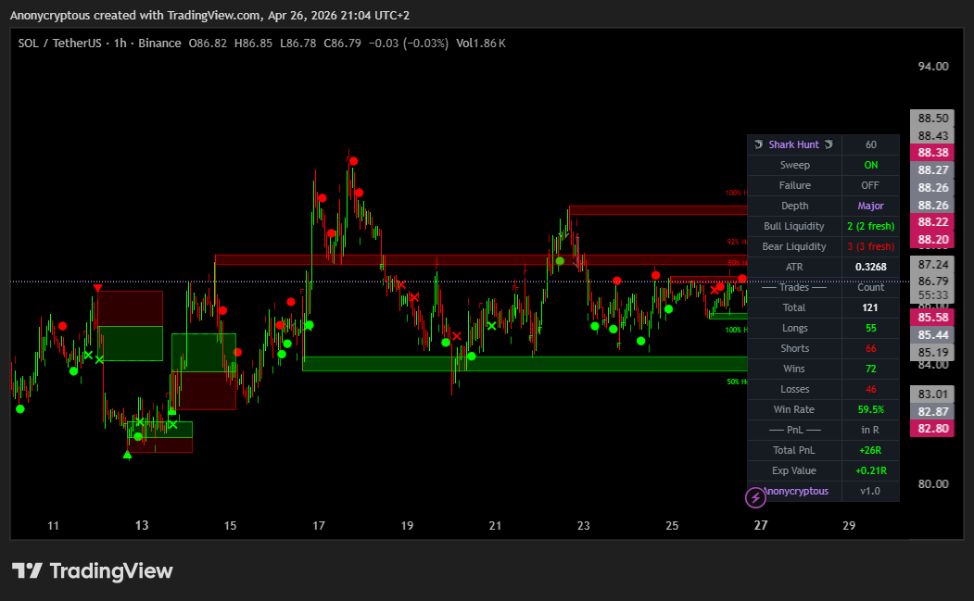Click the PnL section header
Viewport: 974px width, 601px height.
tap(794, 430)
